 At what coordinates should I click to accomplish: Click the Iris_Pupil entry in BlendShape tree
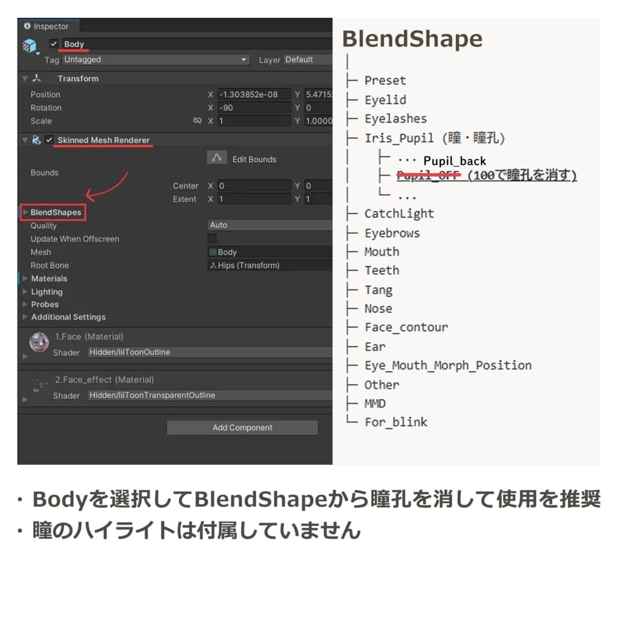click(435, 138)
